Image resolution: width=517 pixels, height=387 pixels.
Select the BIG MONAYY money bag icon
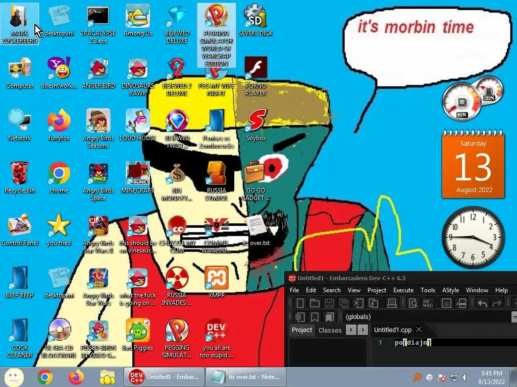click(177, 181)
